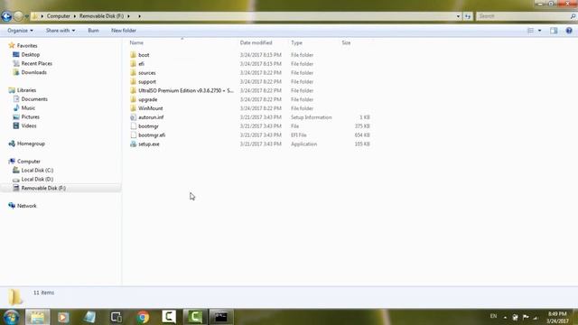The image size is (578, 325).
Task: Select Removable Disk (F:) in the sidebar
Action: click(x=43, y=189)
